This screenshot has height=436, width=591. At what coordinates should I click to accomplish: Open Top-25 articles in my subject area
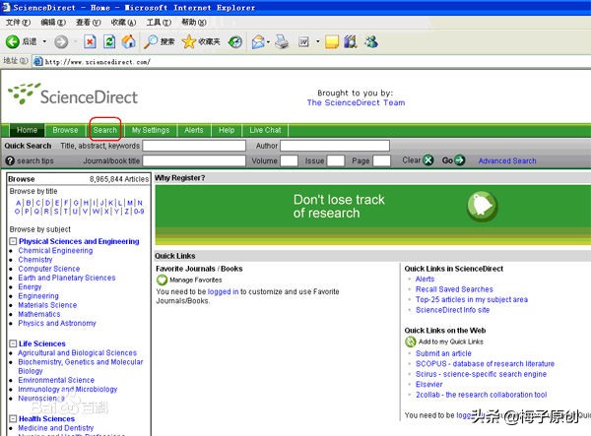coord(472,300)
